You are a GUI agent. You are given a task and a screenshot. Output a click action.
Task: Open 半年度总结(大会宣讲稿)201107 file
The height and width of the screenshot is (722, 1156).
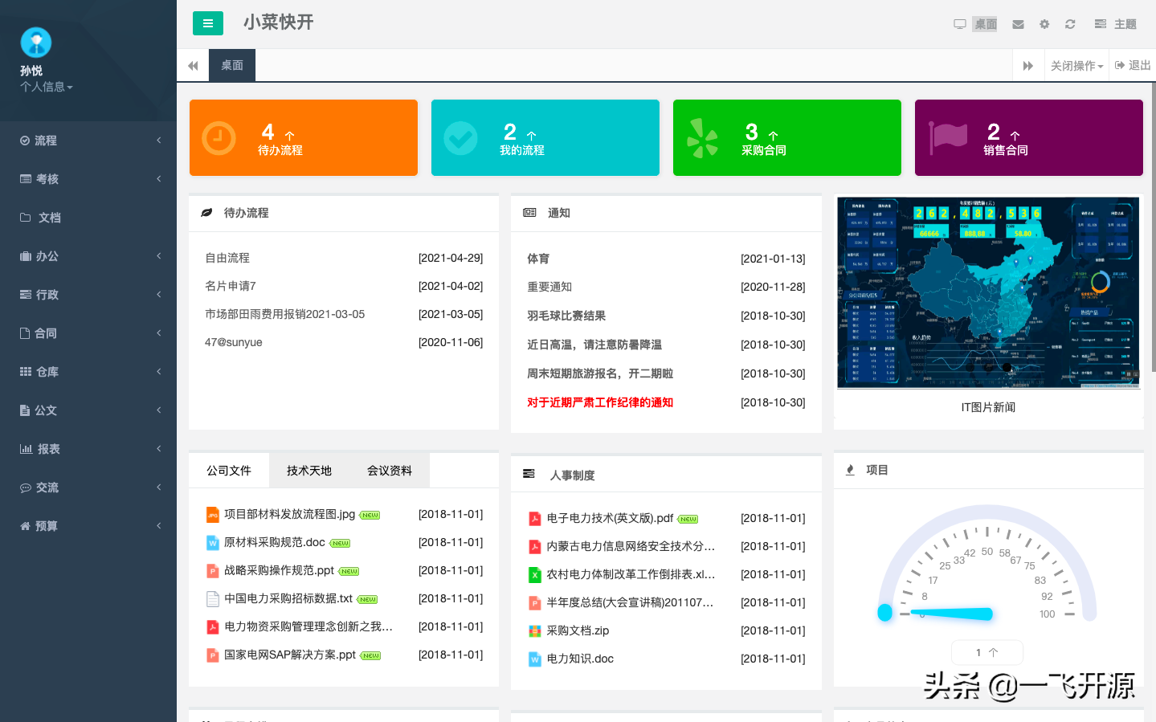[x=630, y=602]
